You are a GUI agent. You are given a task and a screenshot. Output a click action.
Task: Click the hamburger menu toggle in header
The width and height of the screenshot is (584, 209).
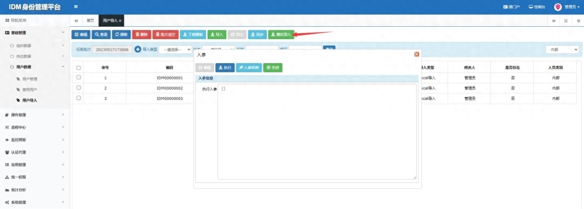click(76, 7)
